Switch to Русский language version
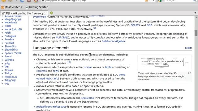Image resolution: width=198 pixels, height=111 pixels. [9, 43]
